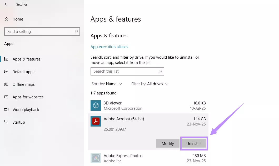The width and height of the screenshot is (279, 166).
Task: Click the 3D Viewer app icon
Action: coord(96,105)
